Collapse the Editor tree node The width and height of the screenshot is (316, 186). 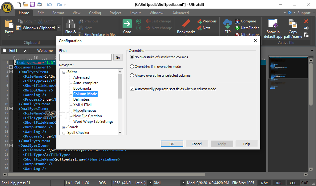coord(64,72)
